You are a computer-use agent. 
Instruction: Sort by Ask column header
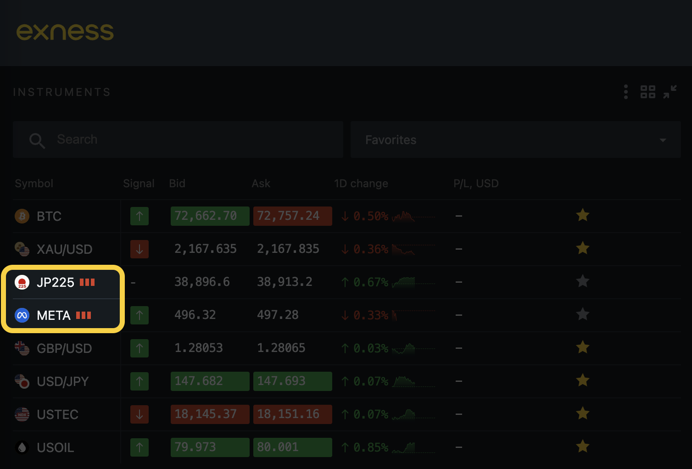pos(261,184)
